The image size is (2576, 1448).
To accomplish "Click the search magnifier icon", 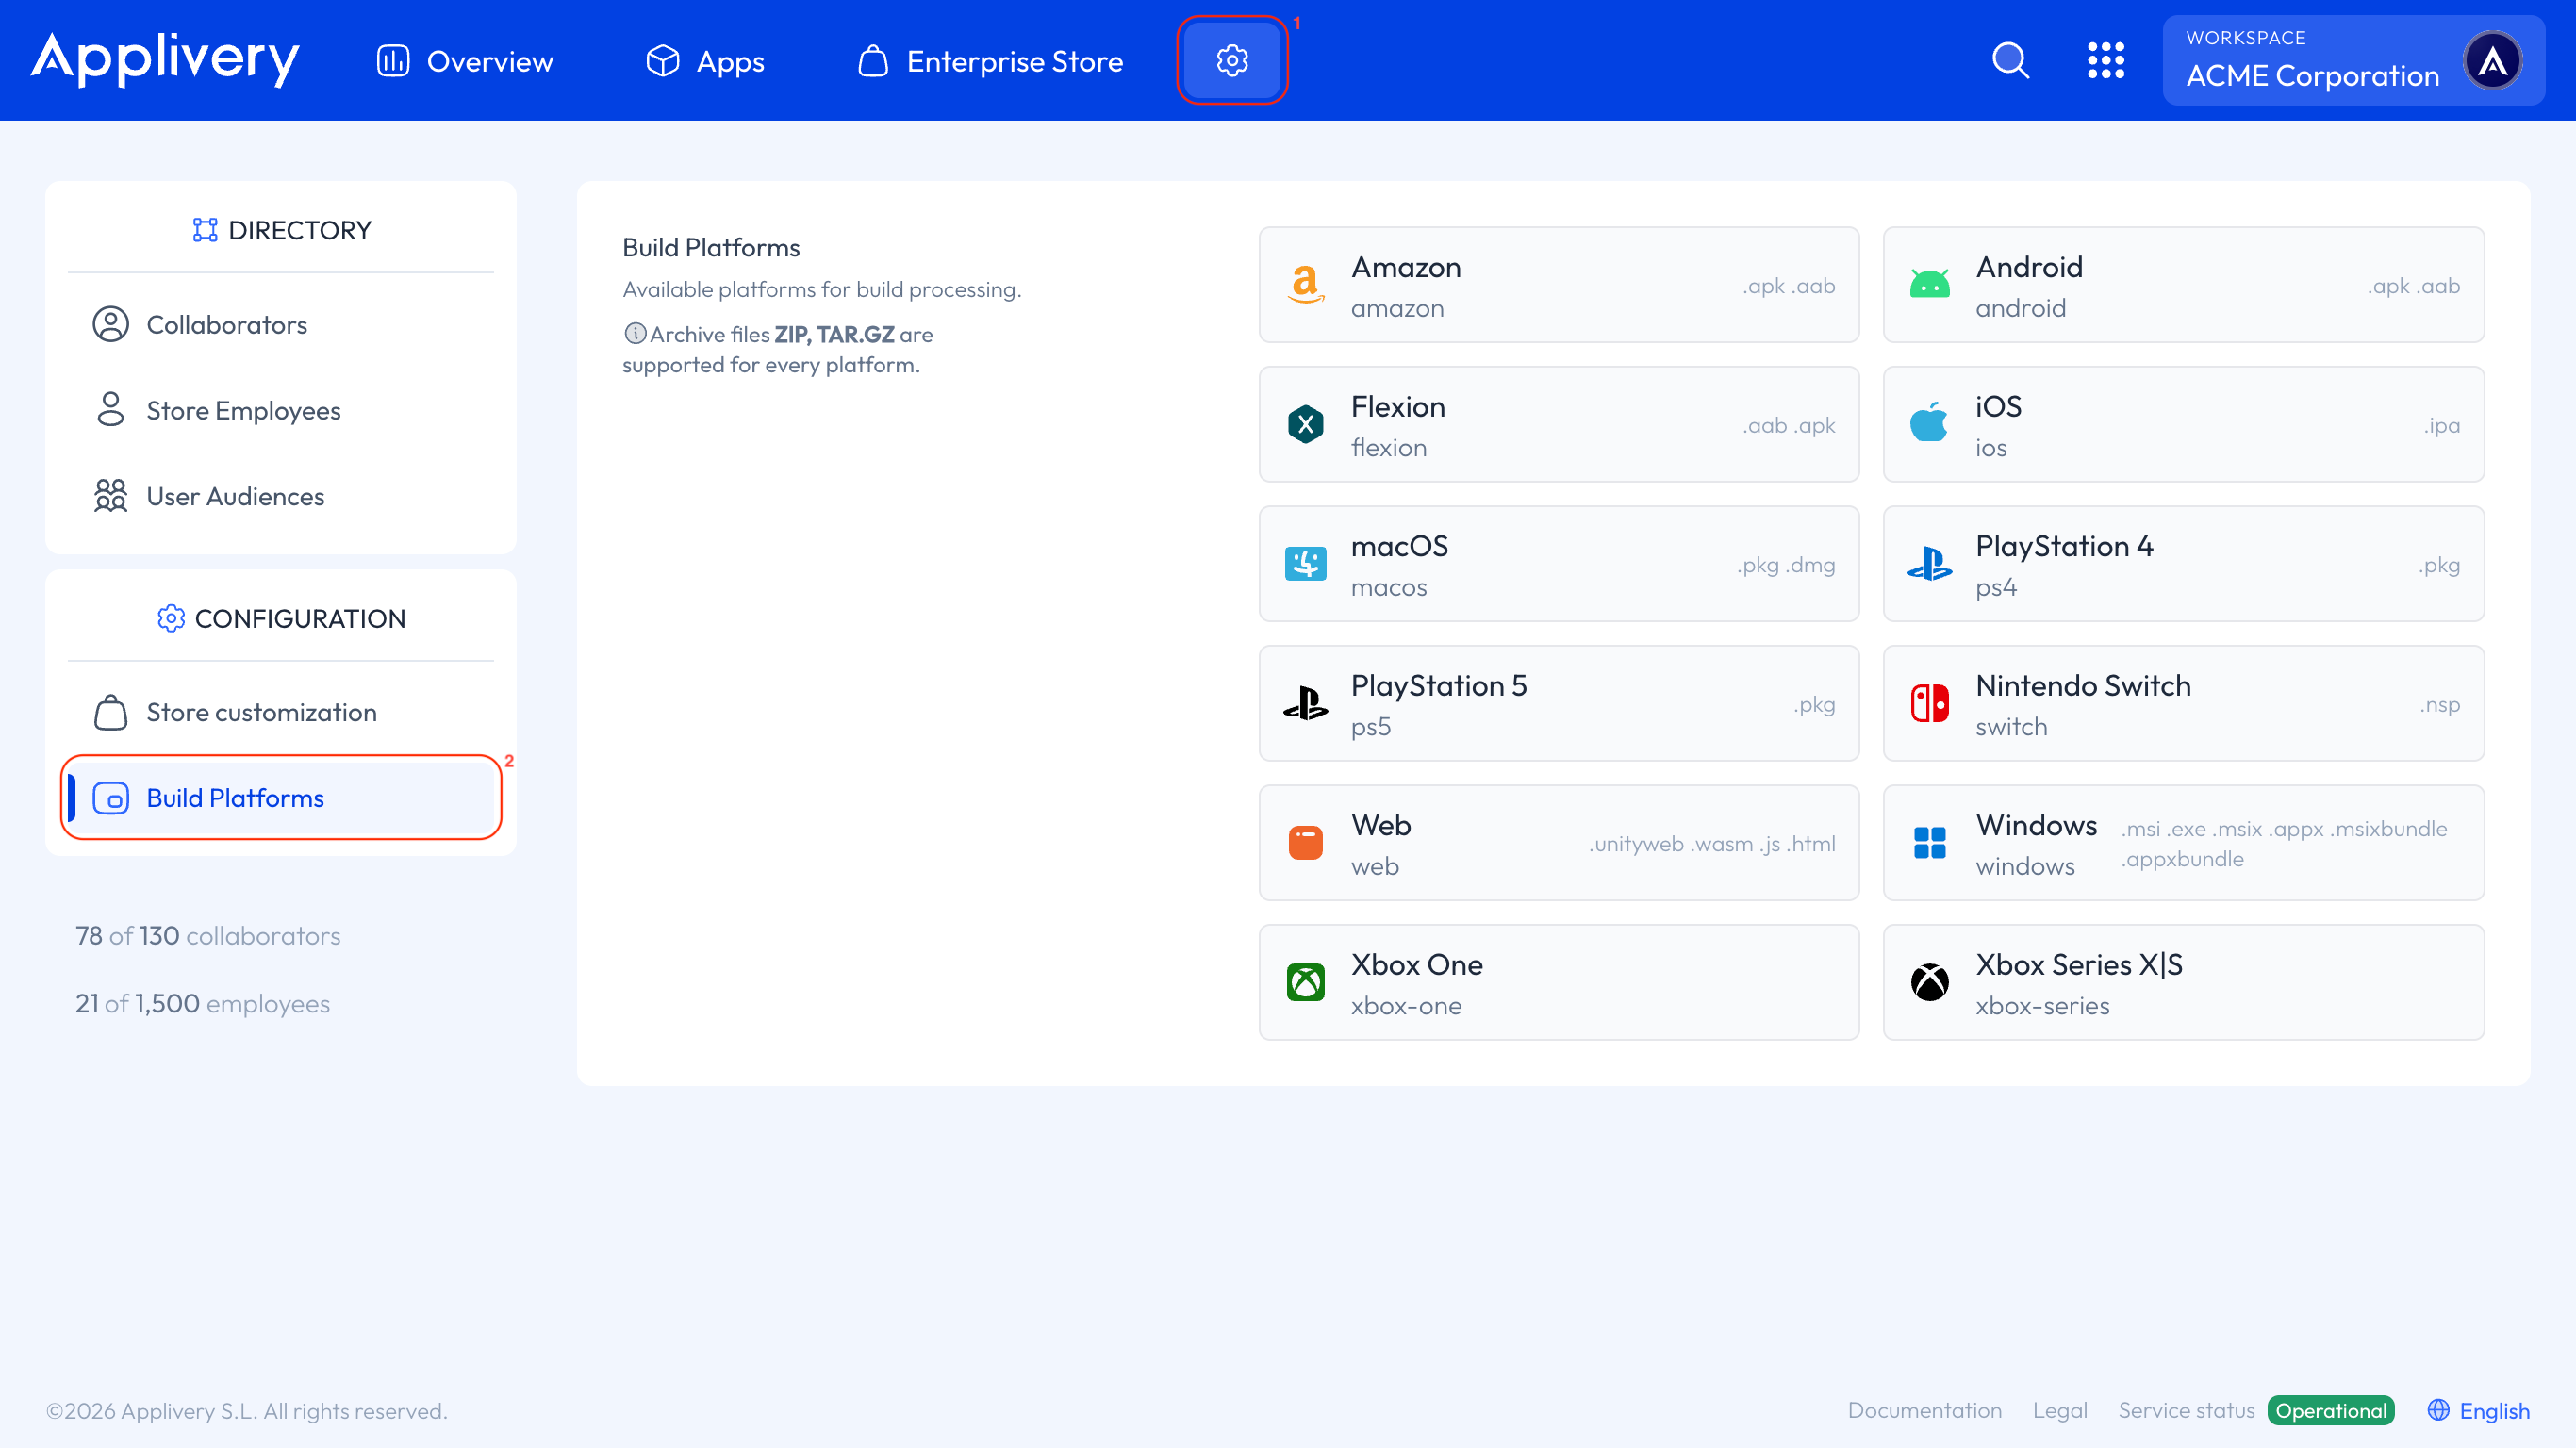I will tap(2010, 60).
